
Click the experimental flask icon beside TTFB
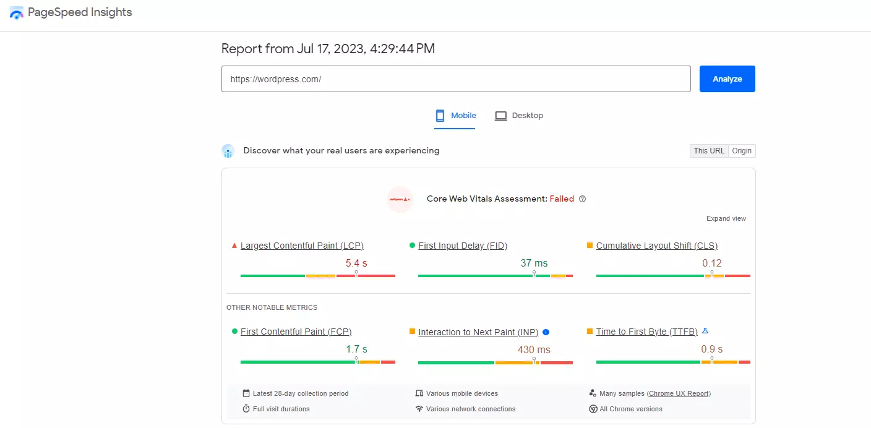(705, 331)
